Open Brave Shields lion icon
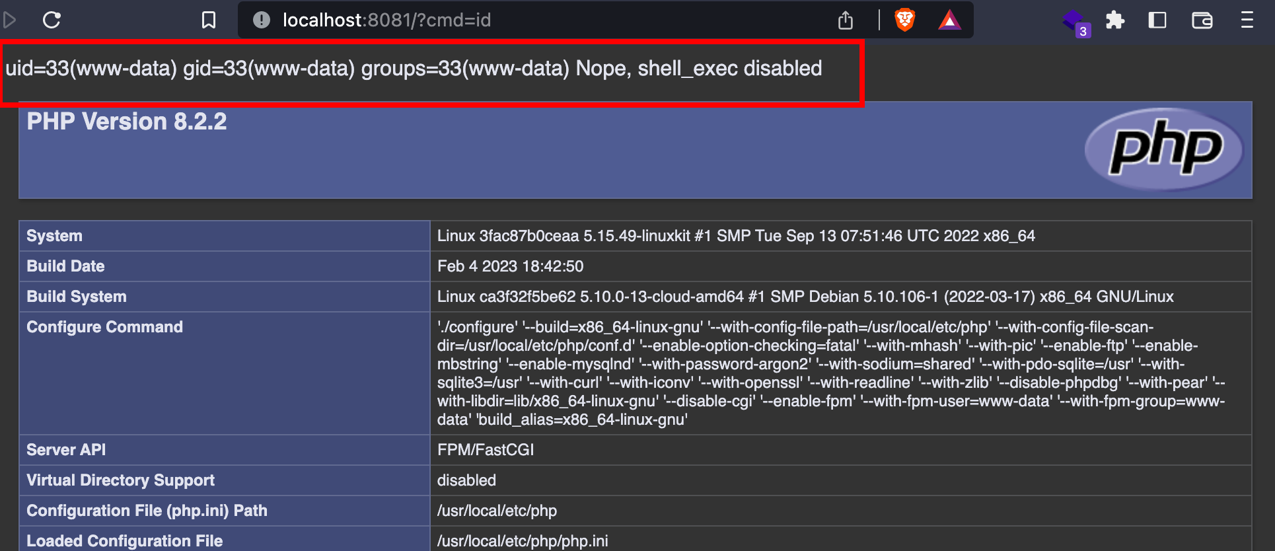 905,20
